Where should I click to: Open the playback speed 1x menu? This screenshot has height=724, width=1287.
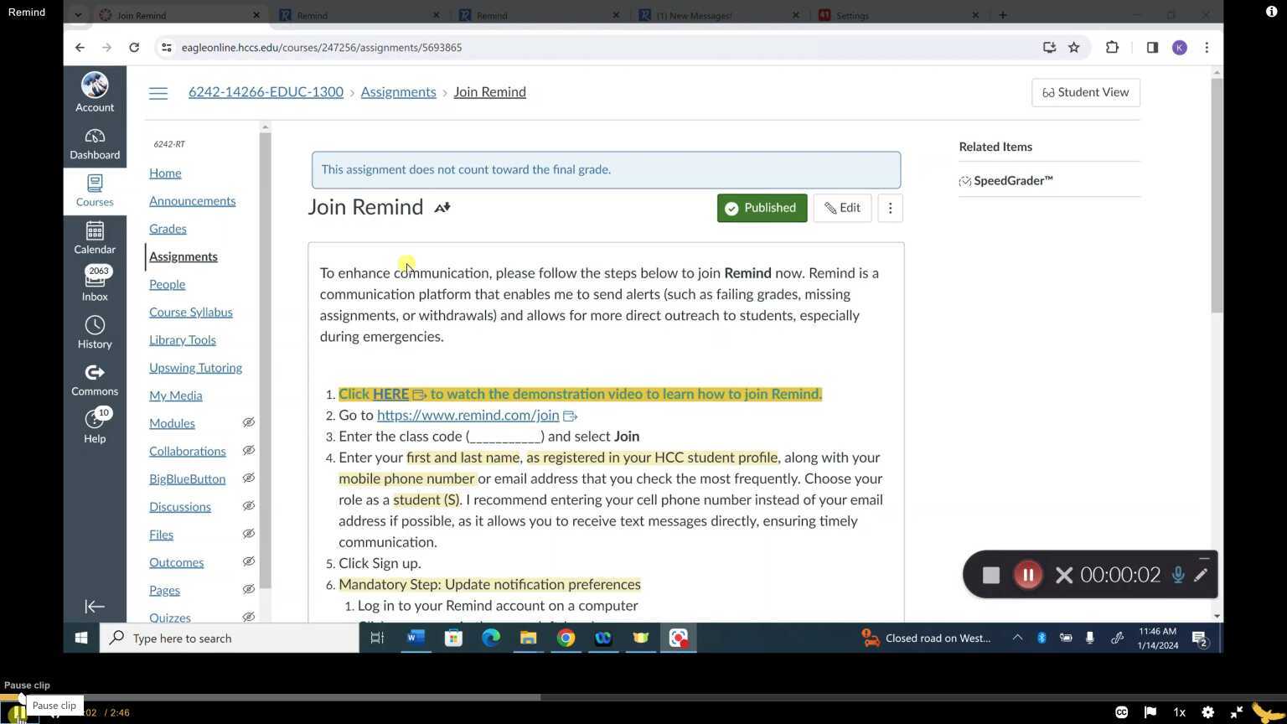point(1179,712)
